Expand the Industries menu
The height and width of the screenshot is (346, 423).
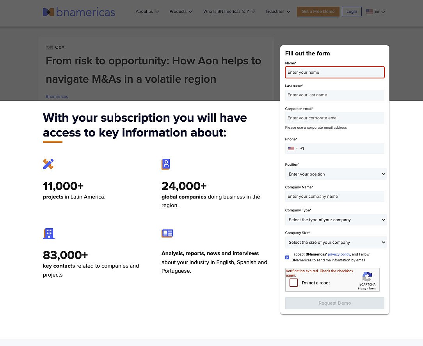point(278,12)
